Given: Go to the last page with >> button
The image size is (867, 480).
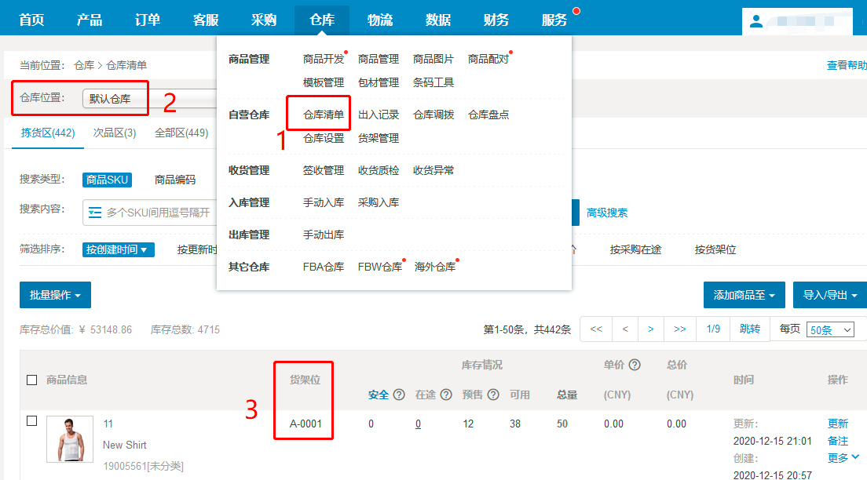Looking at the screenshot, I should click(x=680, y=329).
